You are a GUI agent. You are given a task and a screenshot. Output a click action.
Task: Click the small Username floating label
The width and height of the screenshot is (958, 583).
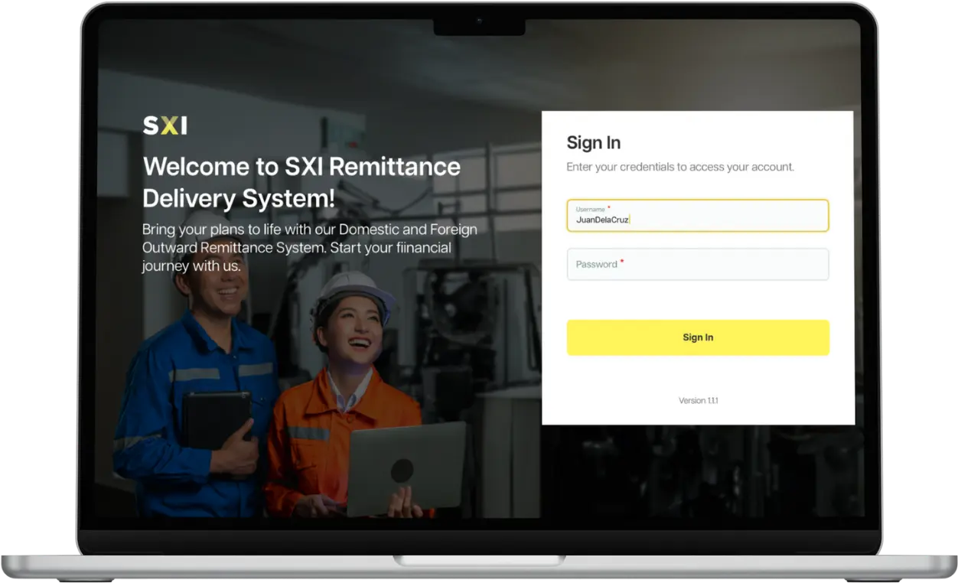tap(590, 209)
